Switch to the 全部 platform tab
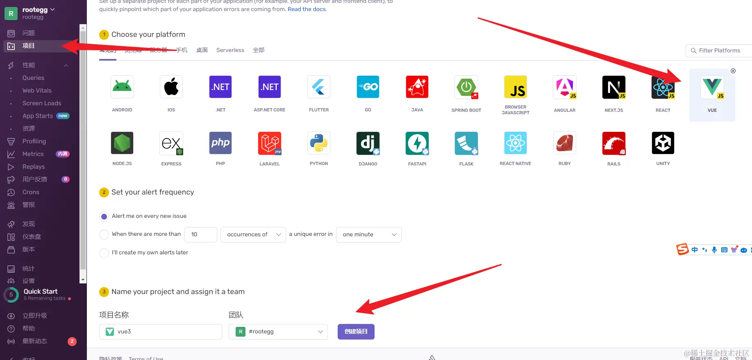 (259, 50)
